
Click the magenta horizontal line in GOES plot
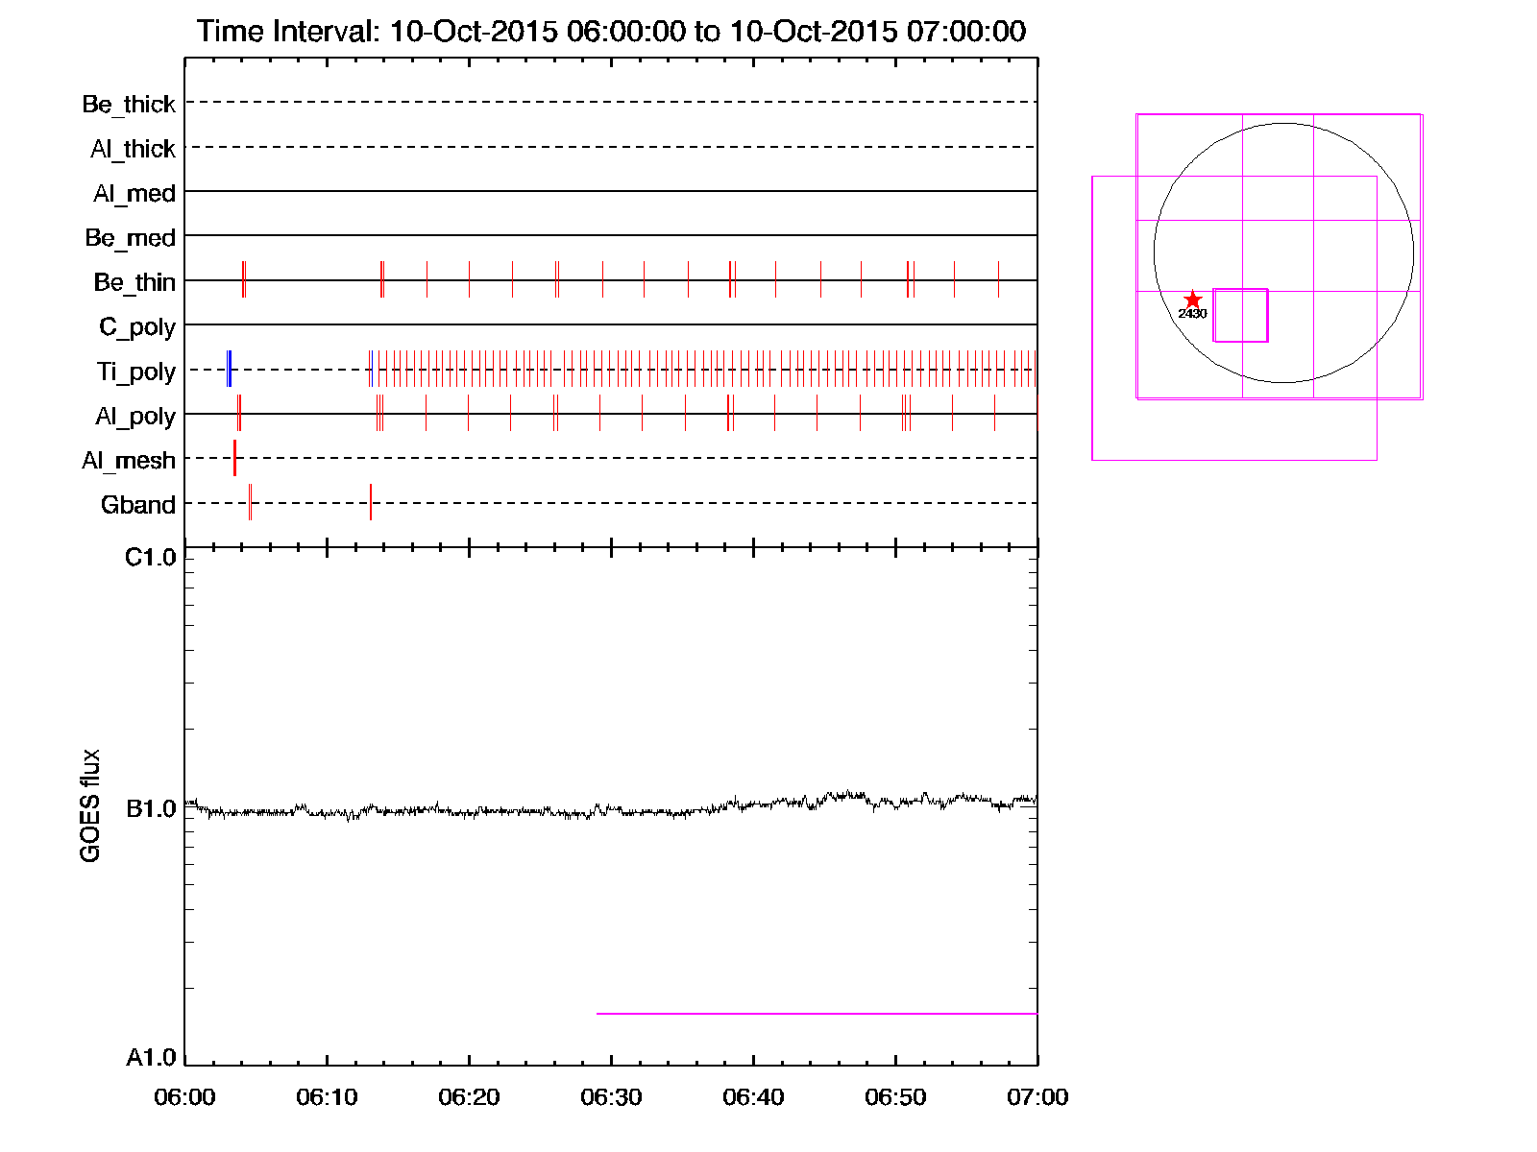(x=817, y=1014)
